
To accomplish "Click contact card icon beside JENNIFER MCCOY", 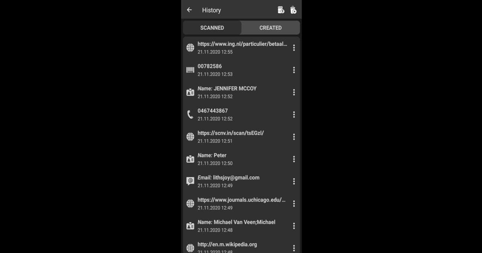I will [190, 92].
